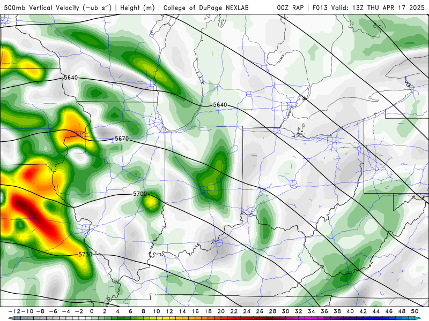This screenshot has width=429, height=321.
Task: Click the '00Z RAP' model run label
Action: pos(290,8)
